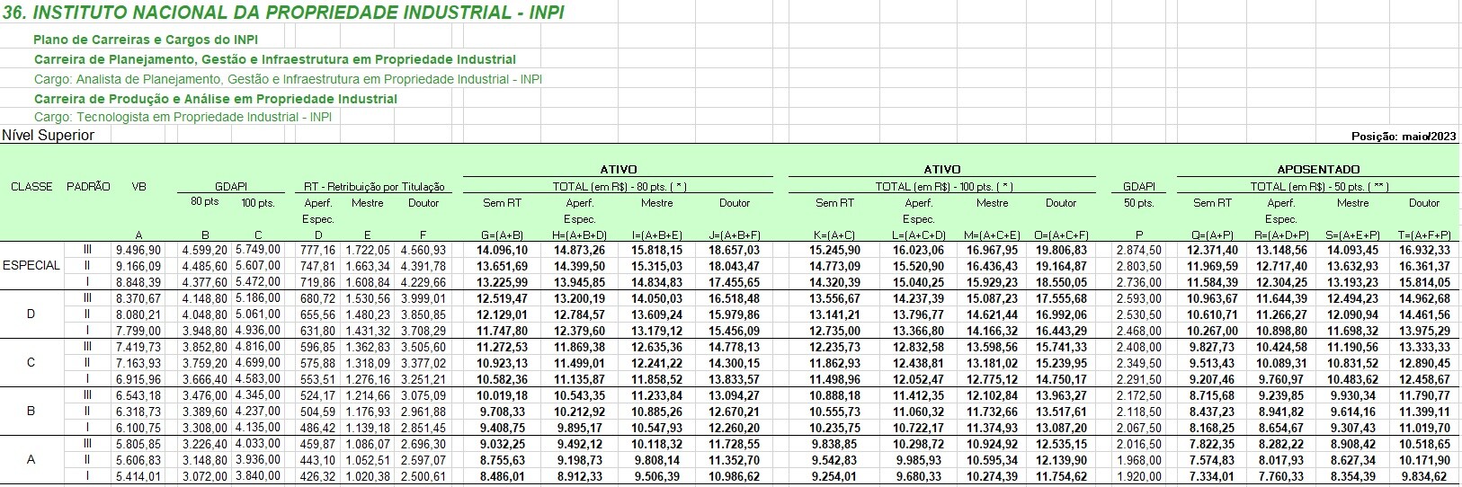Click the total cell '14.096,10'
The image size is (1462, 487).
[502, 250]
